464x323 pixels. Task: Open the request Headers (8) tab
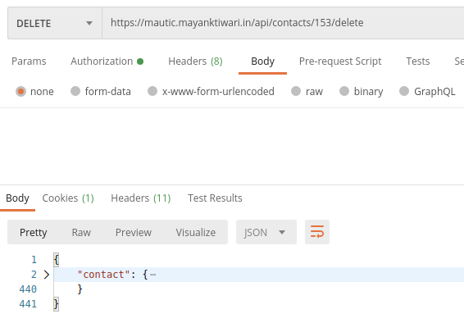tap(195, 61)
